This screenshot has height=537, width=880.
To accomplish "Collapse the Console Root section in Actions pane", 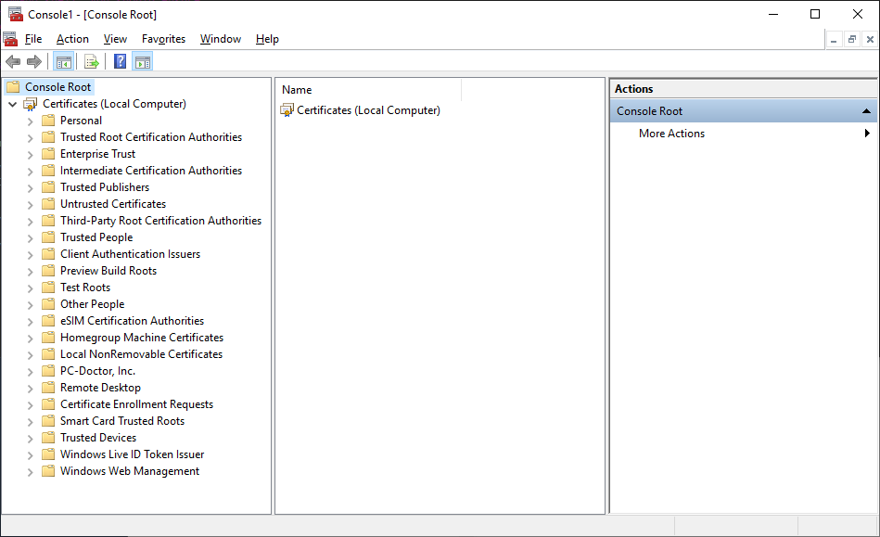I will tap(866, 109).
